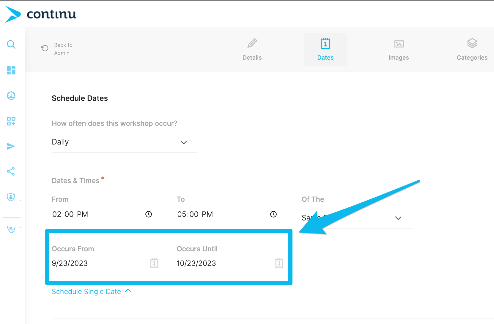Open the To time clock picker
The image size is (494, 324).
[273, 214]
